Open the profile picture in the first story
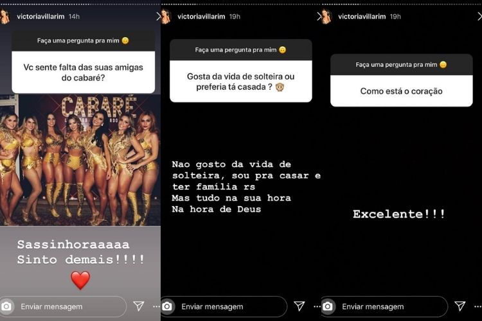 coord(4,16)
